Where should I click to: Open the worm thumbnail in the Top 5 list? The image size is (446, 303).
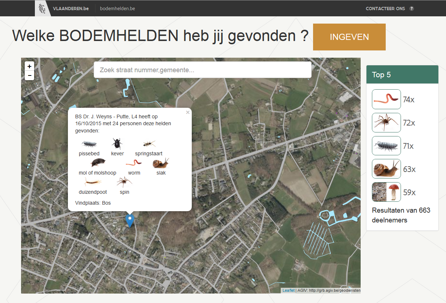tap(386, 99)
